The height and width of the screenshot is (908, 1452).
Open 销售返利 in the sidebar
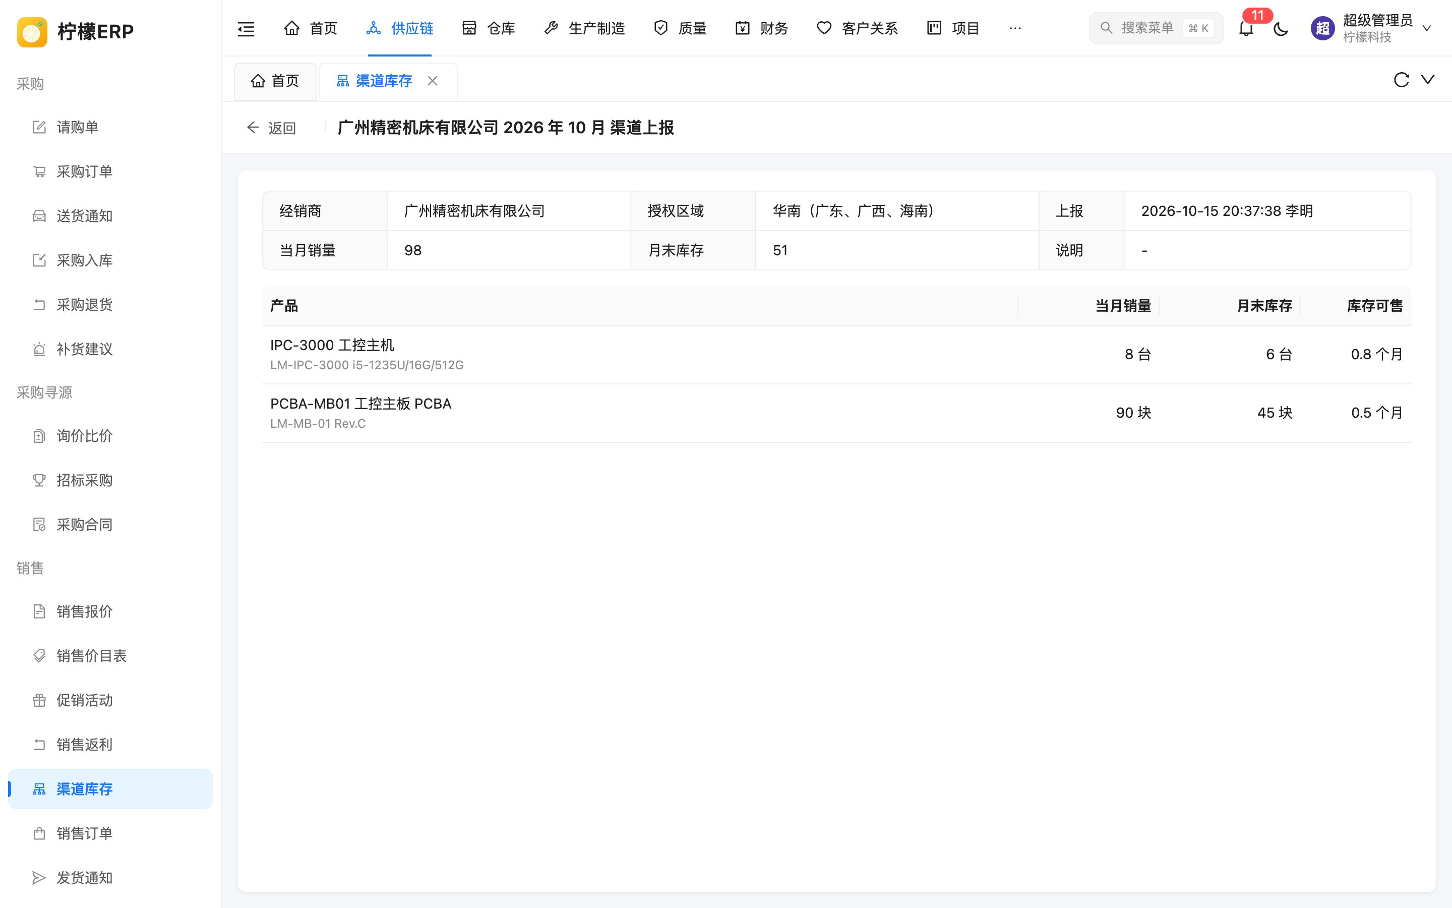click(110, 745)
